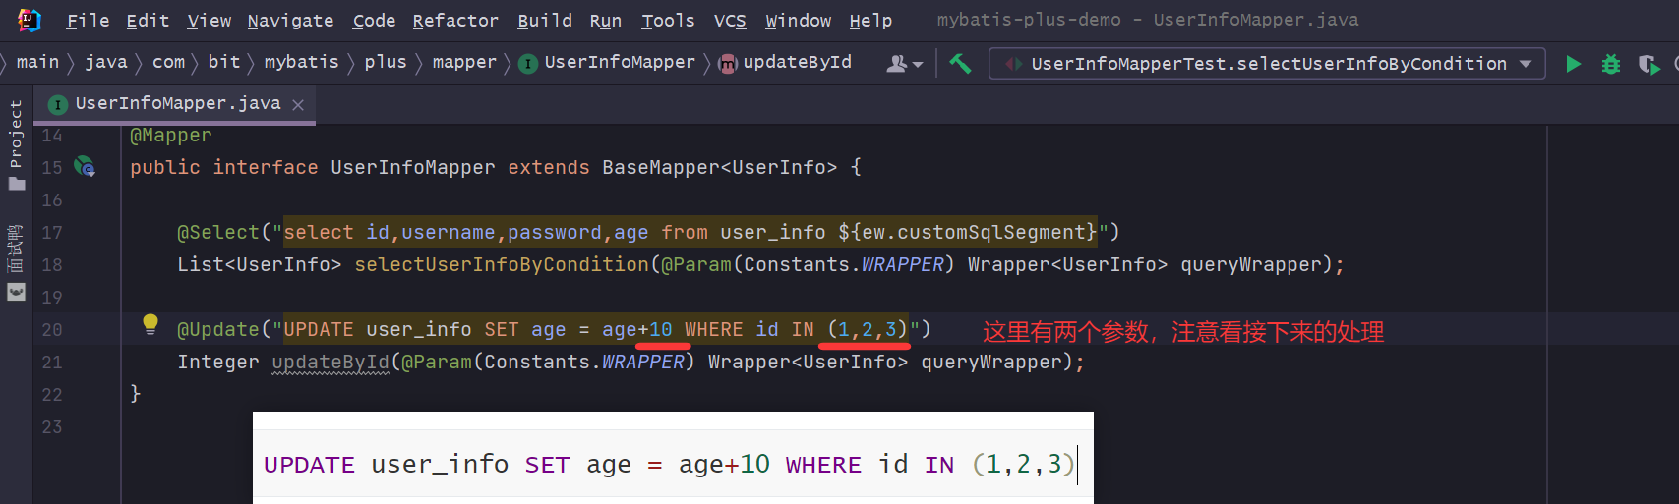Viewport: 1679px width, 504px height.
Task: Click ${ew.customSqlSegment} in the select query
Action: coord(967,233)
